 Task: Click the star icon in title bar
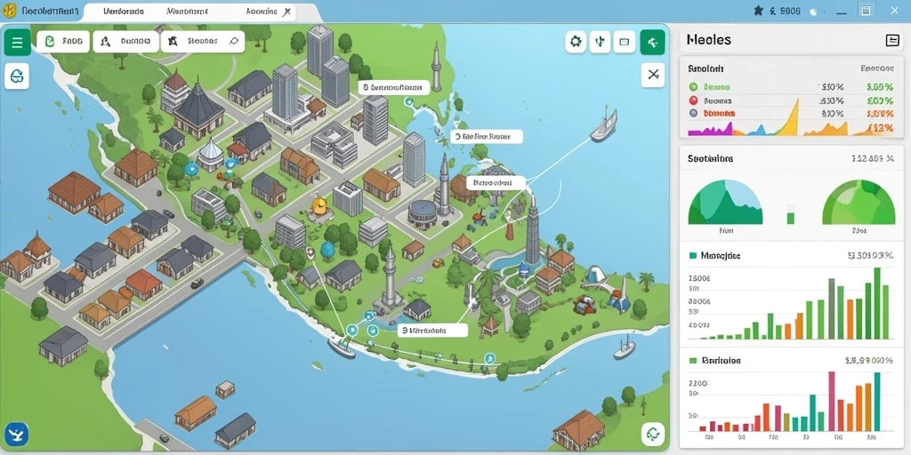758,11
